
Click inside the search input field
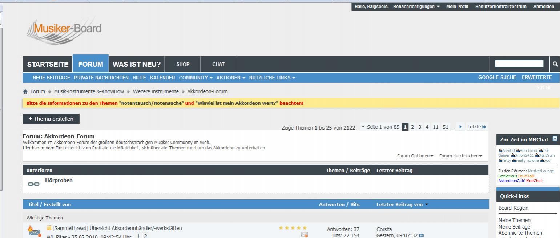click(519, 64)
